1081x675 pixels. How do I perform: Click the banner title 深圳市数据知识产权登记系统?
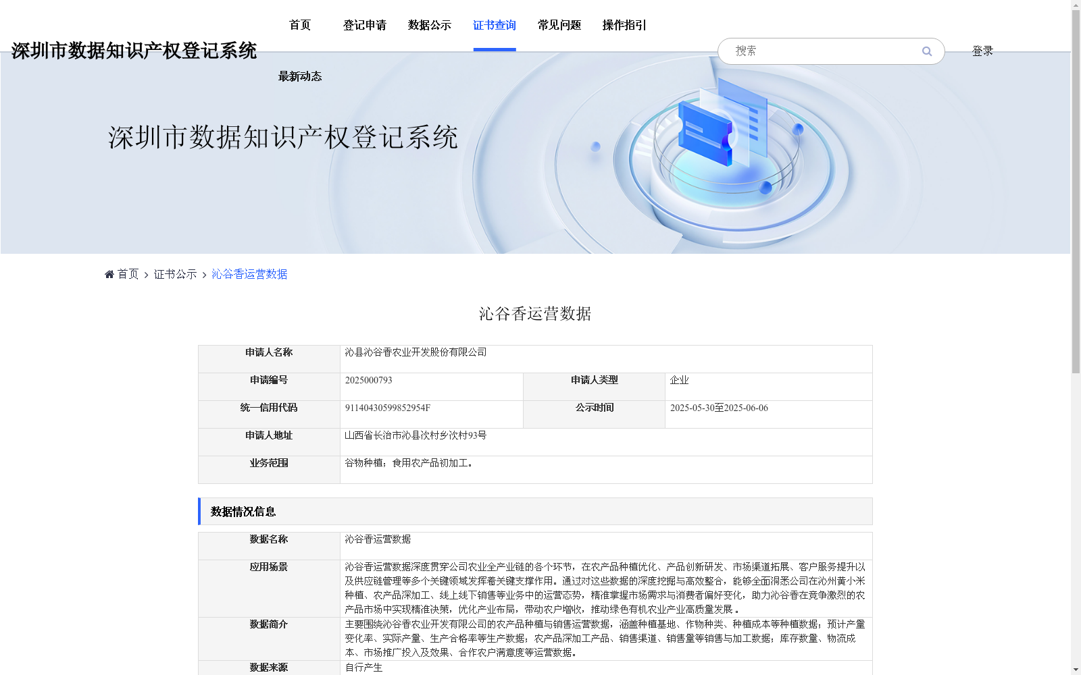[x=283, y=138]
